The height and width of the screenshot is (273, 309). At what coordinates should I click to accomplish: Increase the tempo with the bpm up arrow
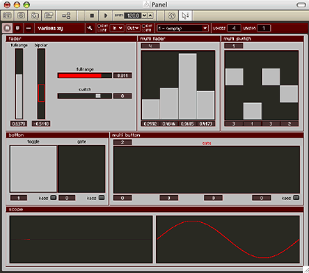[x=150, y=15]
